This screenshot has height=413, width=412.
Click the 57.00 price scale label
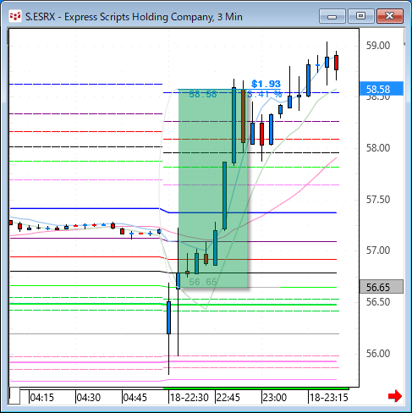pos(378,250)
